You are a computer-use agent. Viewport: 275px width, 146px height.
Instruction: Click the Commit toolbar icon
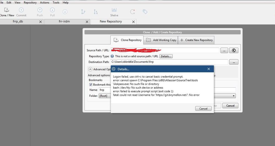(21, 10)
